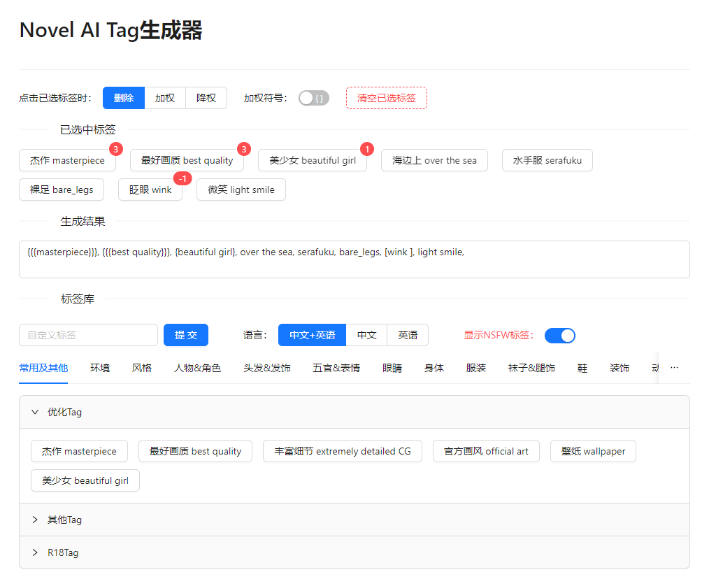Image resolution: width=709 pixels, height=579 pixels.
Task: Toggle the 显示NSFW标签 switch
Action: point(560,336)
